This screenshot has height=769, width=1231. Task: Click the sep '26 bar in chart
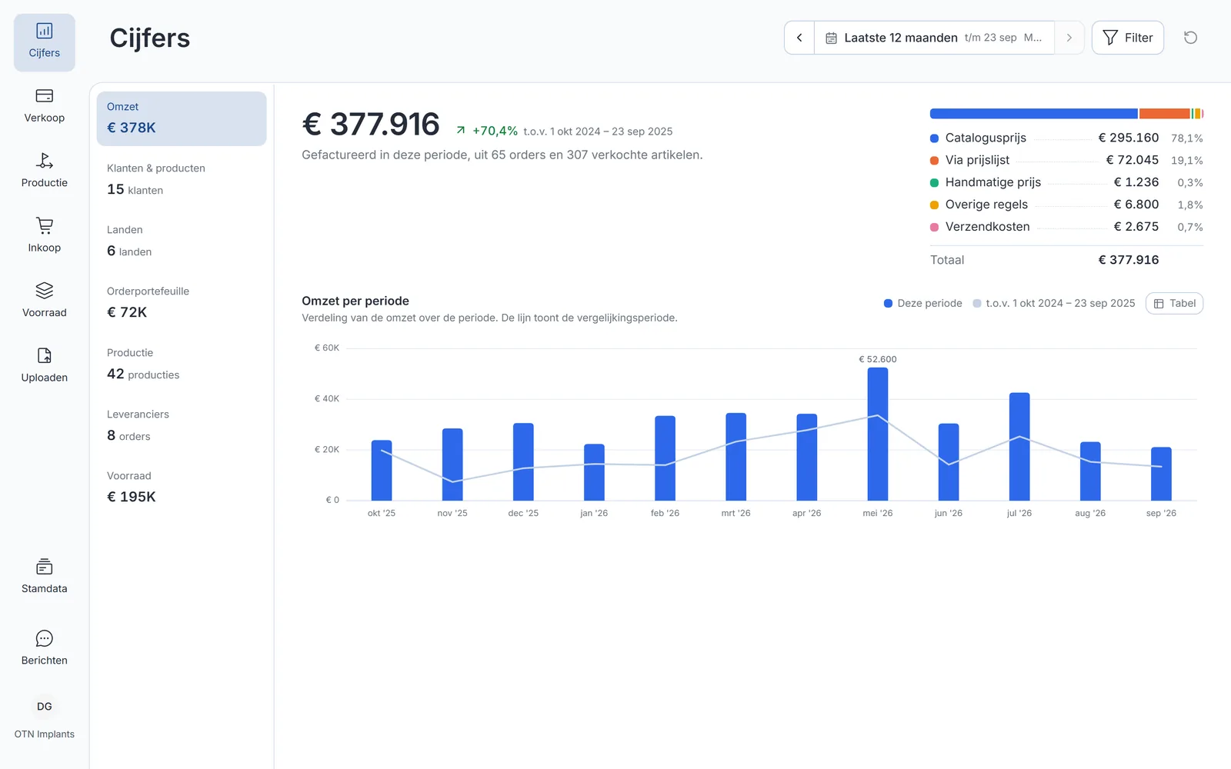click(x=1161, y=474)
